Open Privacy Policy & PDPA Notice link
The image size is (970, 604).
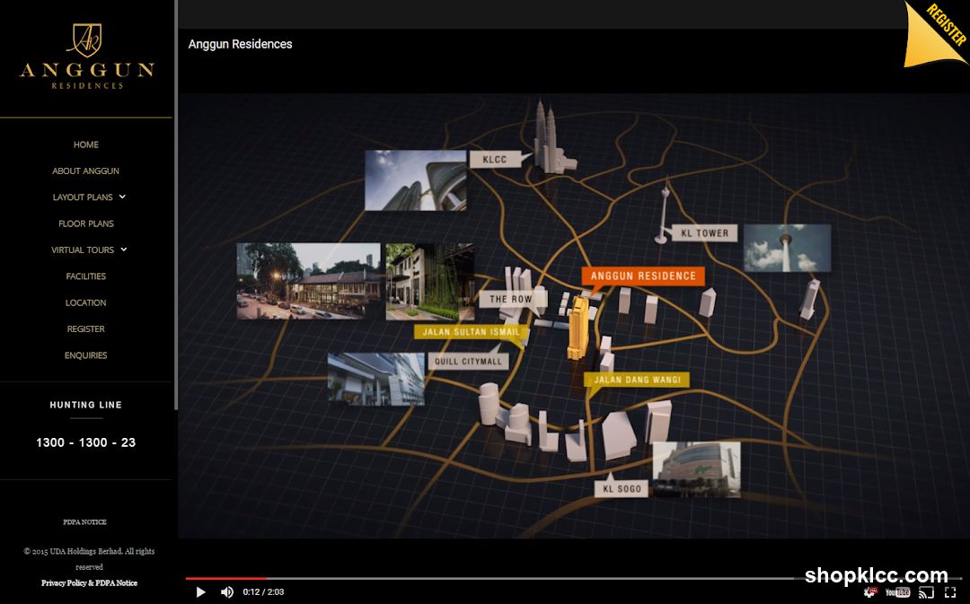[x=89, y=583]
